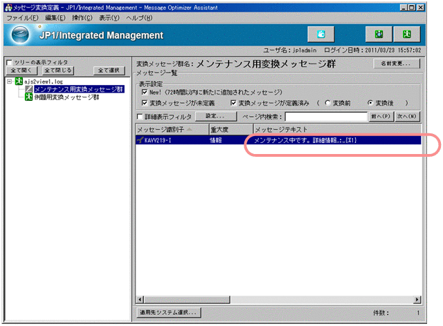443x326 pixels.
Task: Sort by メッセージ識別子 column header
Action: [170, 129]
